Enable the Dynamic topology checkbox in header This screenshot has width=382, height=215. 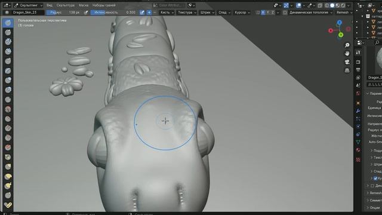pos(285,13)
